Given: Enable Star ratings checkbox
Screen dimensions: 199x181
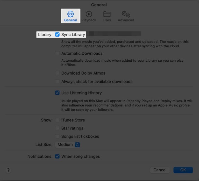Looking at the screenshot, I should click(57, 128).
